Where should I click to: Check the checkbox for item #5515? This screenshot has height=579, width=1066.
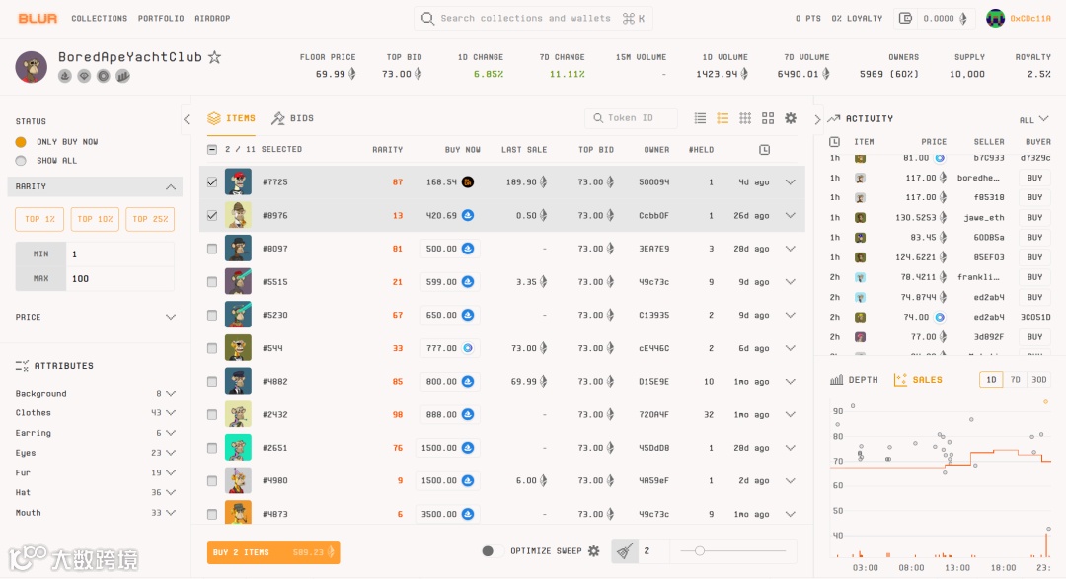212,282
